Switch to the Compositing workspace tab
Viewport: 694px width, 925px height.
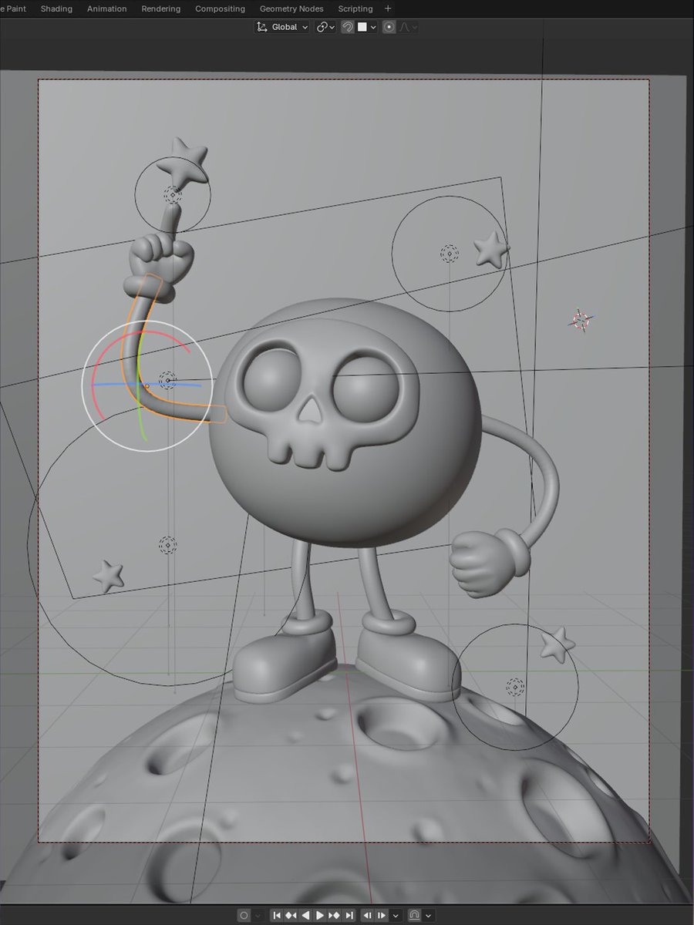[220, 8]
